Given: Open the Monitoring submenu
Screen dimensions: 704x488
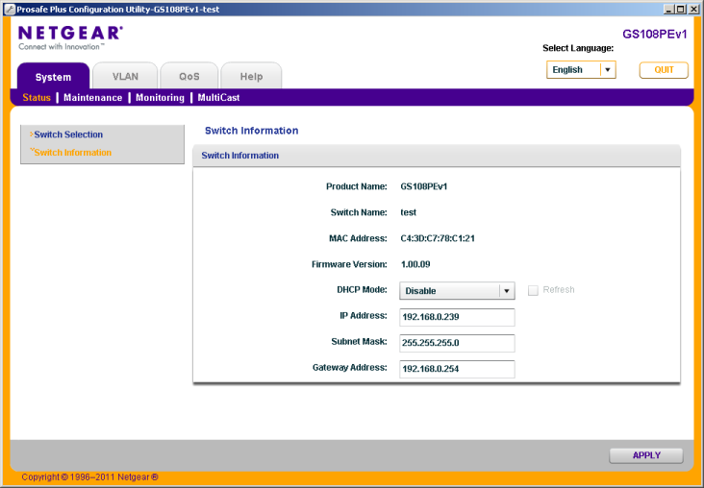Looking at the screenshot, I should pyautogui.click(x=160, y=97).
